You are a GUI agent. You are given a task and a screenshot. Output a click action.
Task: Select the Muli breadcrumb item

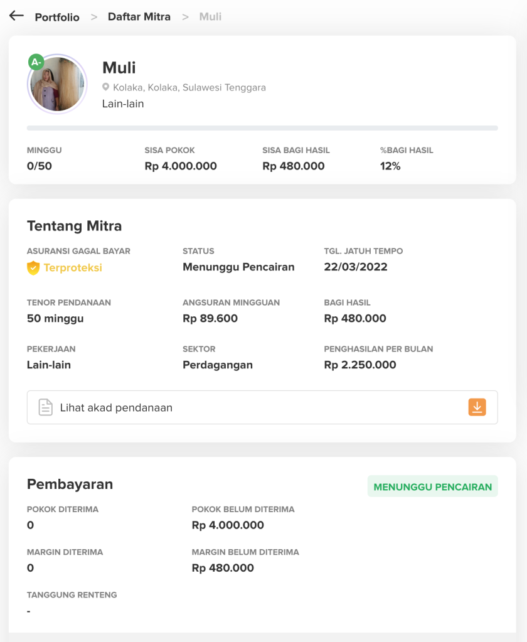[210, 17]
